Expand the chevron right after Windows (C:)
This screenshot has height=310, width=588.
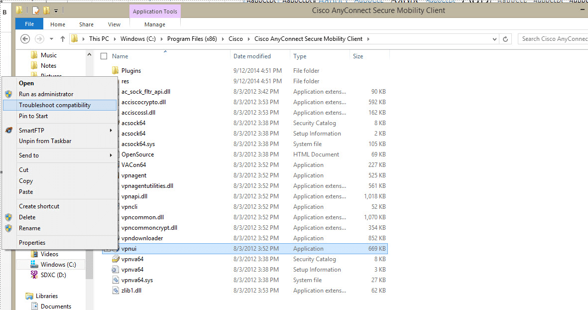[162, 39]
